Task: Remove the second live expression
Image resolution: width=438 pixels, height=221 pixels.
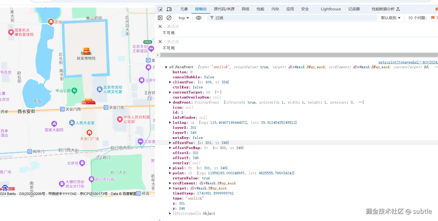Action: 160,42
